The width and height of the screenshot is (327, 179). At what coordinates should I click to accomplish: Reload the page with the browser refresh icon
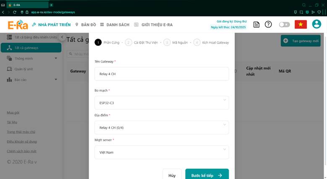coord(15,12)
